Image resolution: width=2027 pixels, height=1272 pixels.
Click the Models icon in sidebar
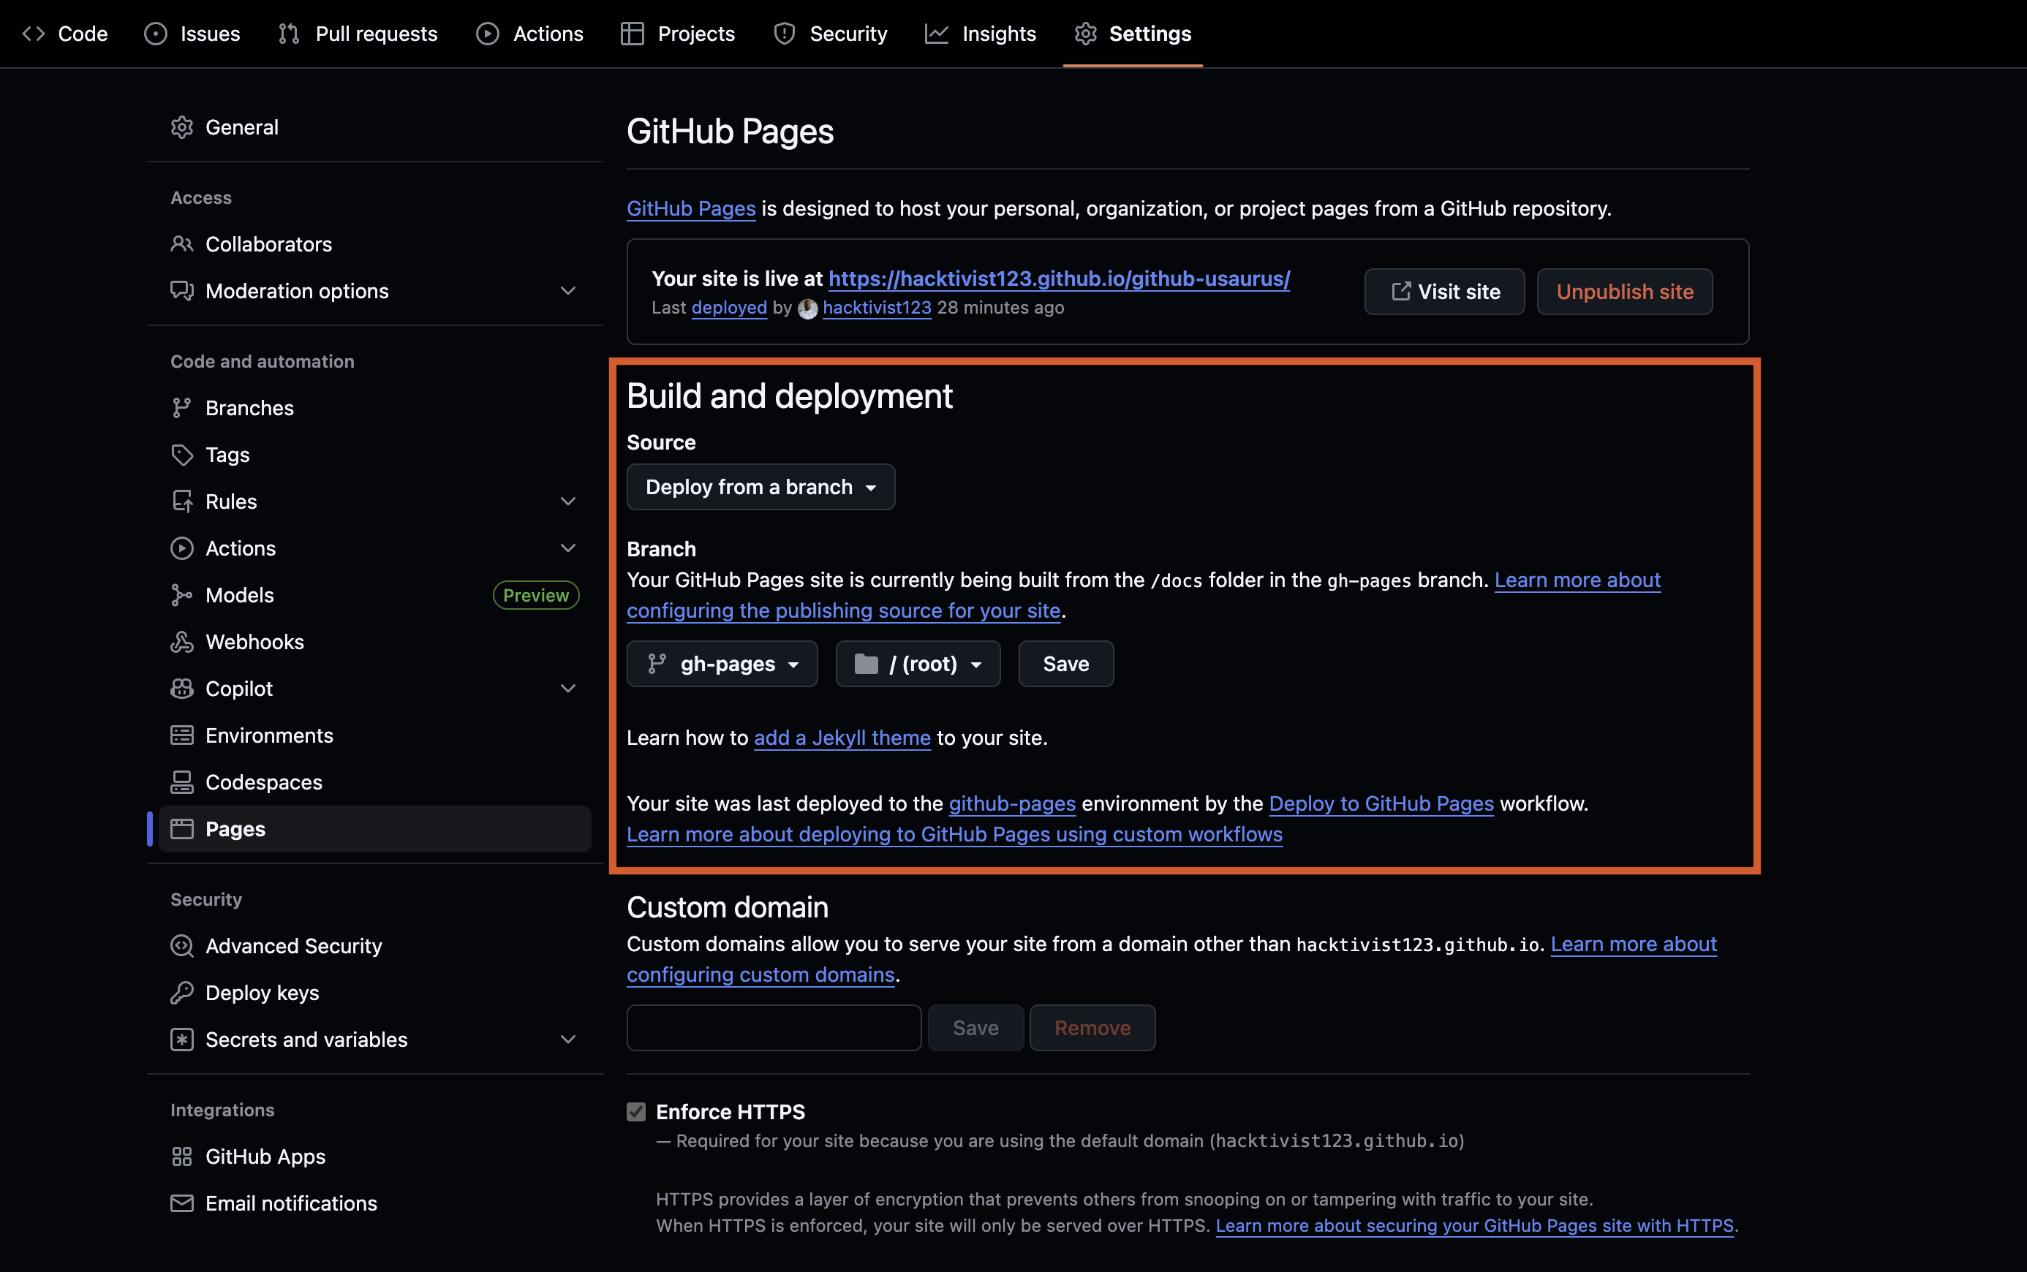[182, 595]
